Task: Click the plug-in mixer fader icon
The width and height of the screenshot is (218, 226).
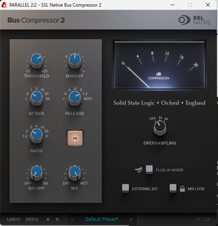Action: pyautogui.click(x=139, y=170)
